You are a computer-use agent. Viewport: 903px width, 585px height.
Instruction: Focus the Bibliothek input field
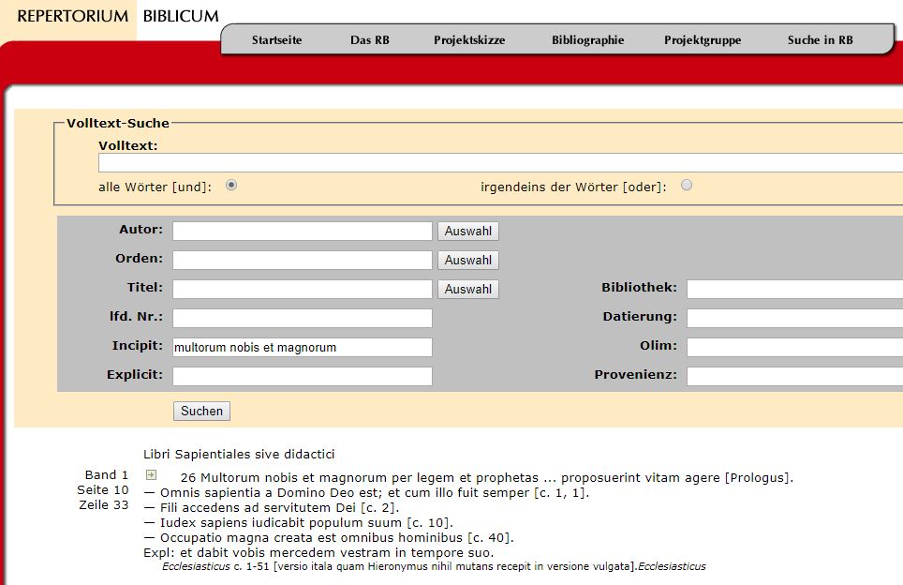point(794,289)
